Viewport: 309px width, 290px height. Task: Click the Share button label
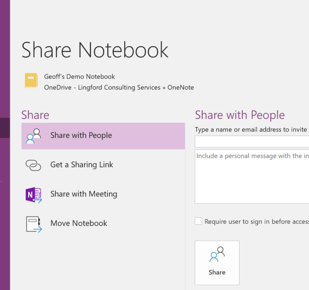(x=217, y=272)
